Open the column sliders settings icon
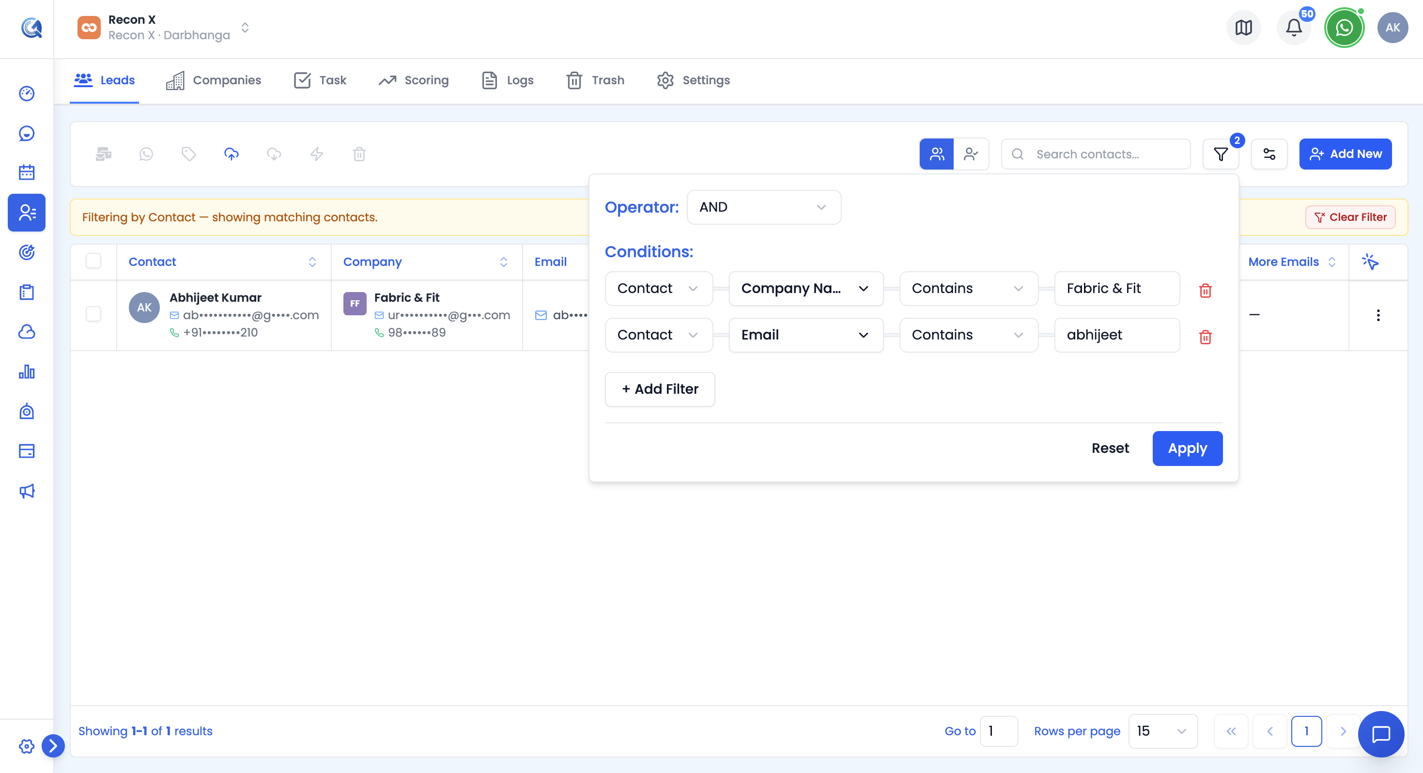Image resolution: width=1423 pixels, height=773 pixels. click(1269, 154)
